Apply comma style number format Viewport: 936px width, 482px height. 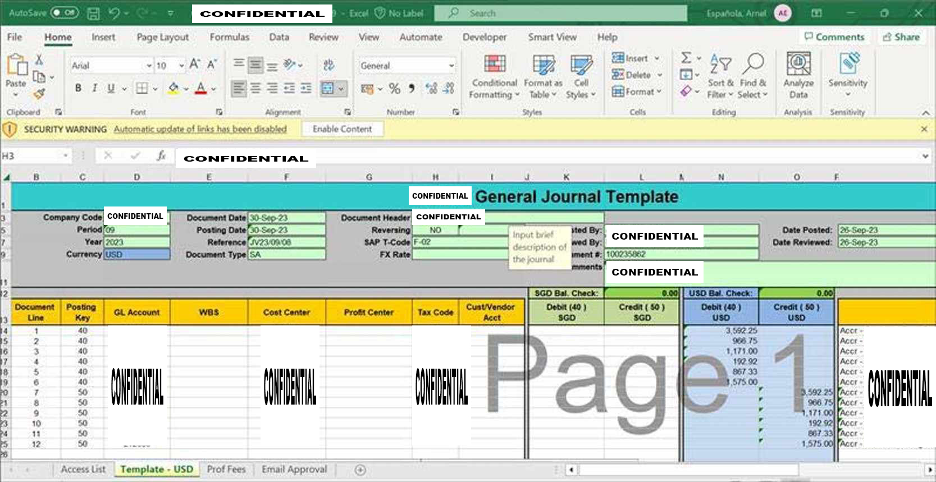click(412, 88)
